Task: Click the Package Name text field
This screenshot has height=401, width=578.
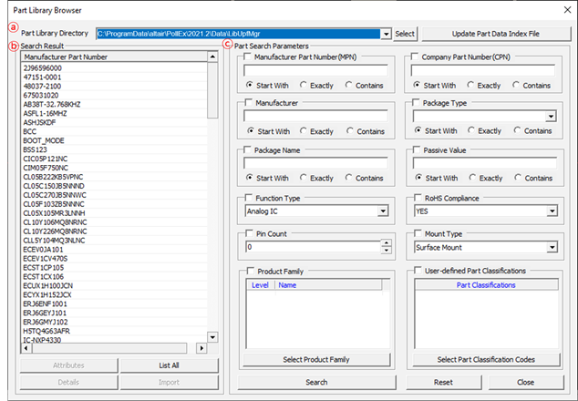Action: point(315,163)
